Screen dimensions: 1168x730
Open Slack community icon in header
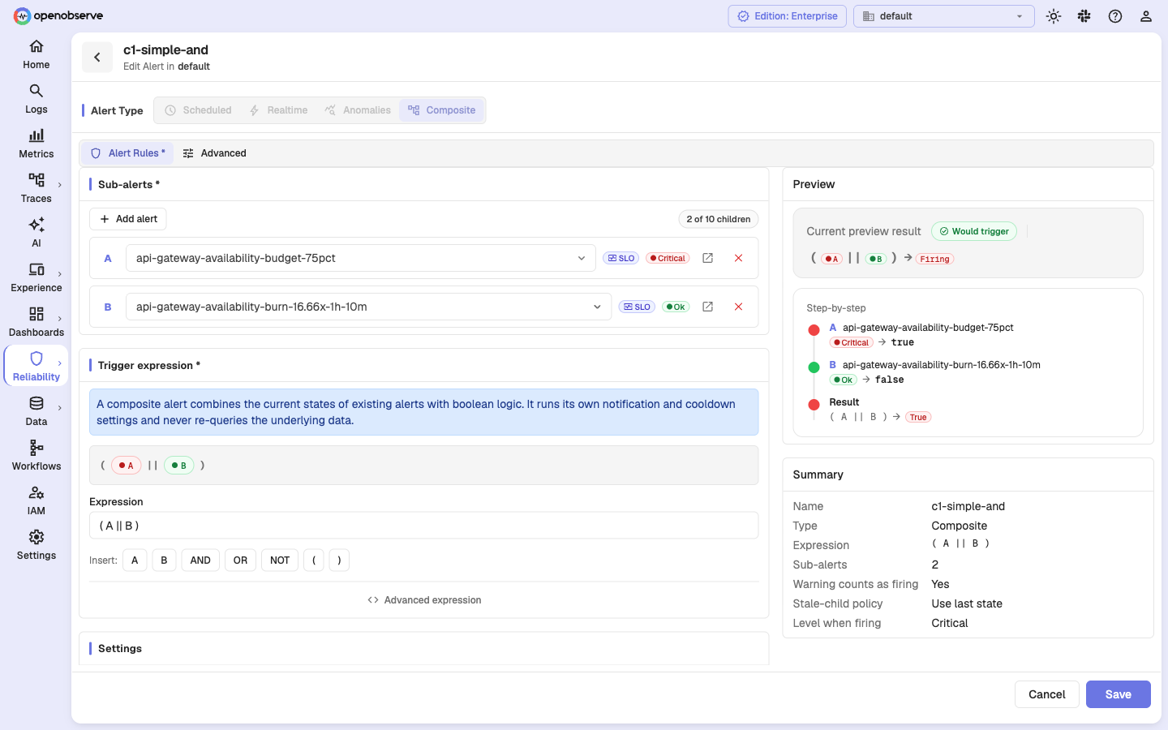pos(1084,16)
